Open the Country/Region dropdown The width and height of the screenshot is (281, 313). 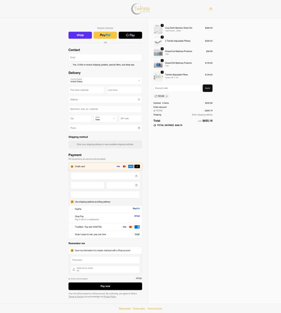pos(105,81)
